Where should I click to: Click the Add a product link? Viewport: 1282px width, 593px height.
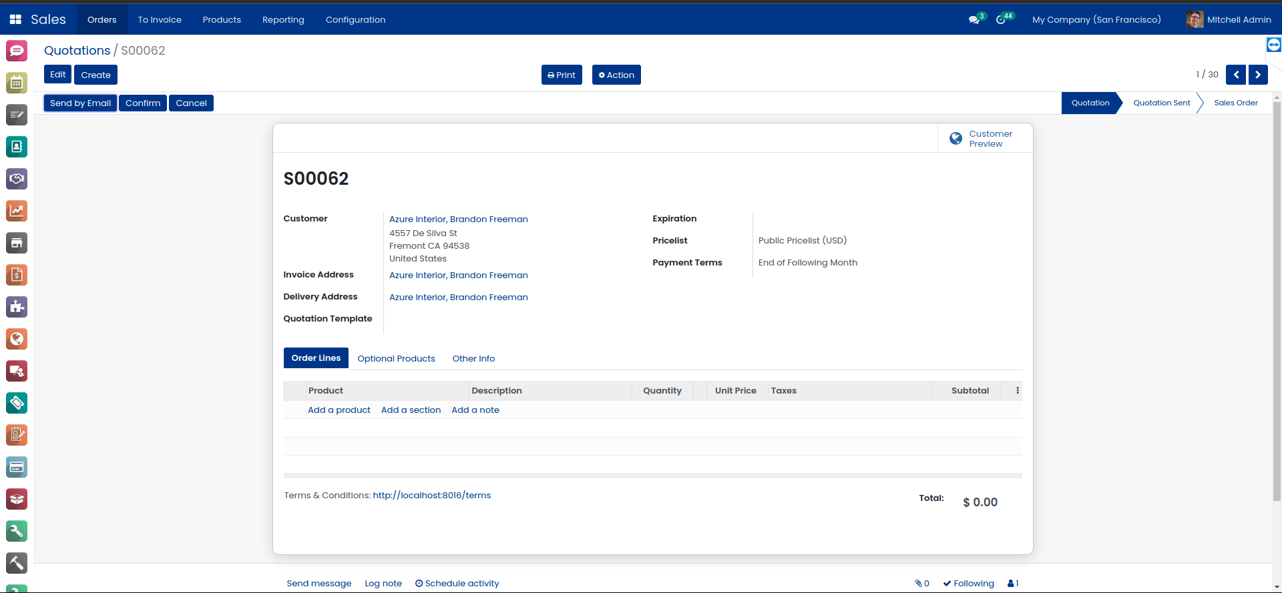[339, 410]
